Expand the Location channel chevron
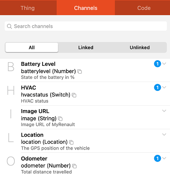This screenshot has width=170, height=176. 164,134
